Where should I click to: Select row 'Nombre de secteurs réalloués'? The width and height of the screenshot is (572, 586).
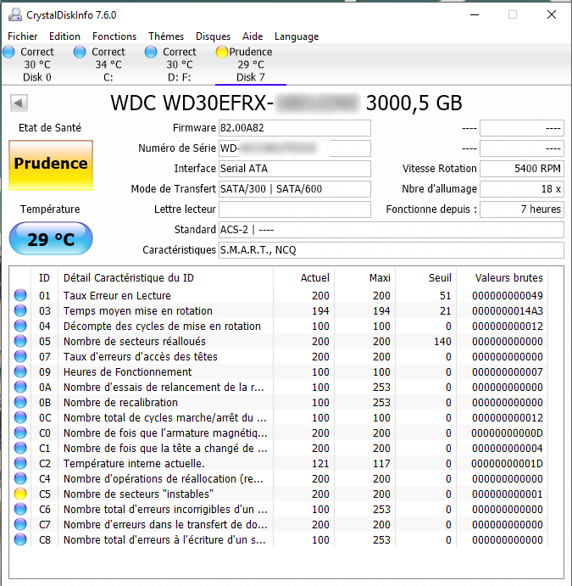pyautogui.click(x=280, y=341)
